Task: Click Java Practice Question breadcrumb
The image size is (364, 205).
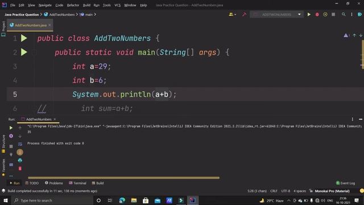Action: (x=22, y=14)
